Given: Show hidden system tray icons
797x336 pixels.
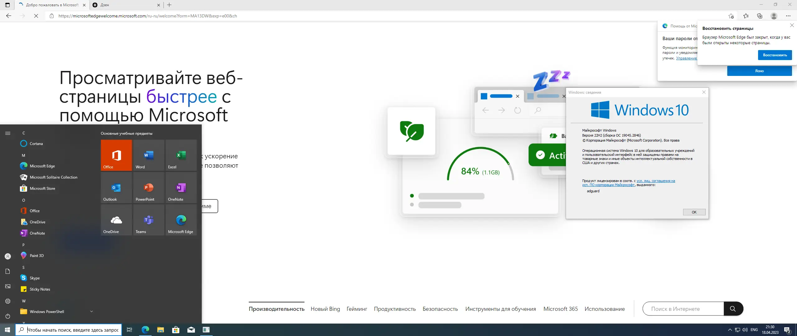Looking at the screenshot, I should coord(730,330).
